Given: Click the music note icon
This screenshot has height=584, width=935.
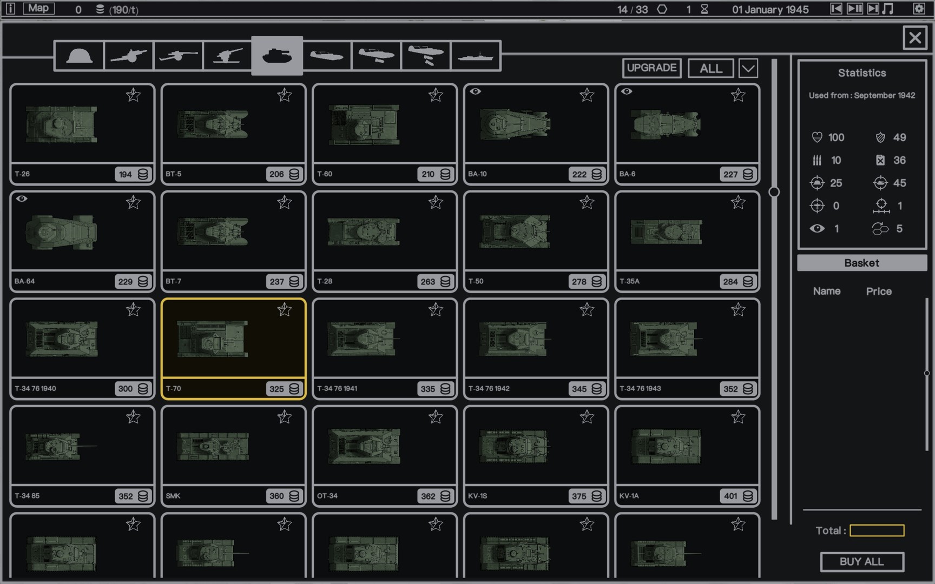Looking at the screenshot, I should pyautogui.click(x=888, y=9).
